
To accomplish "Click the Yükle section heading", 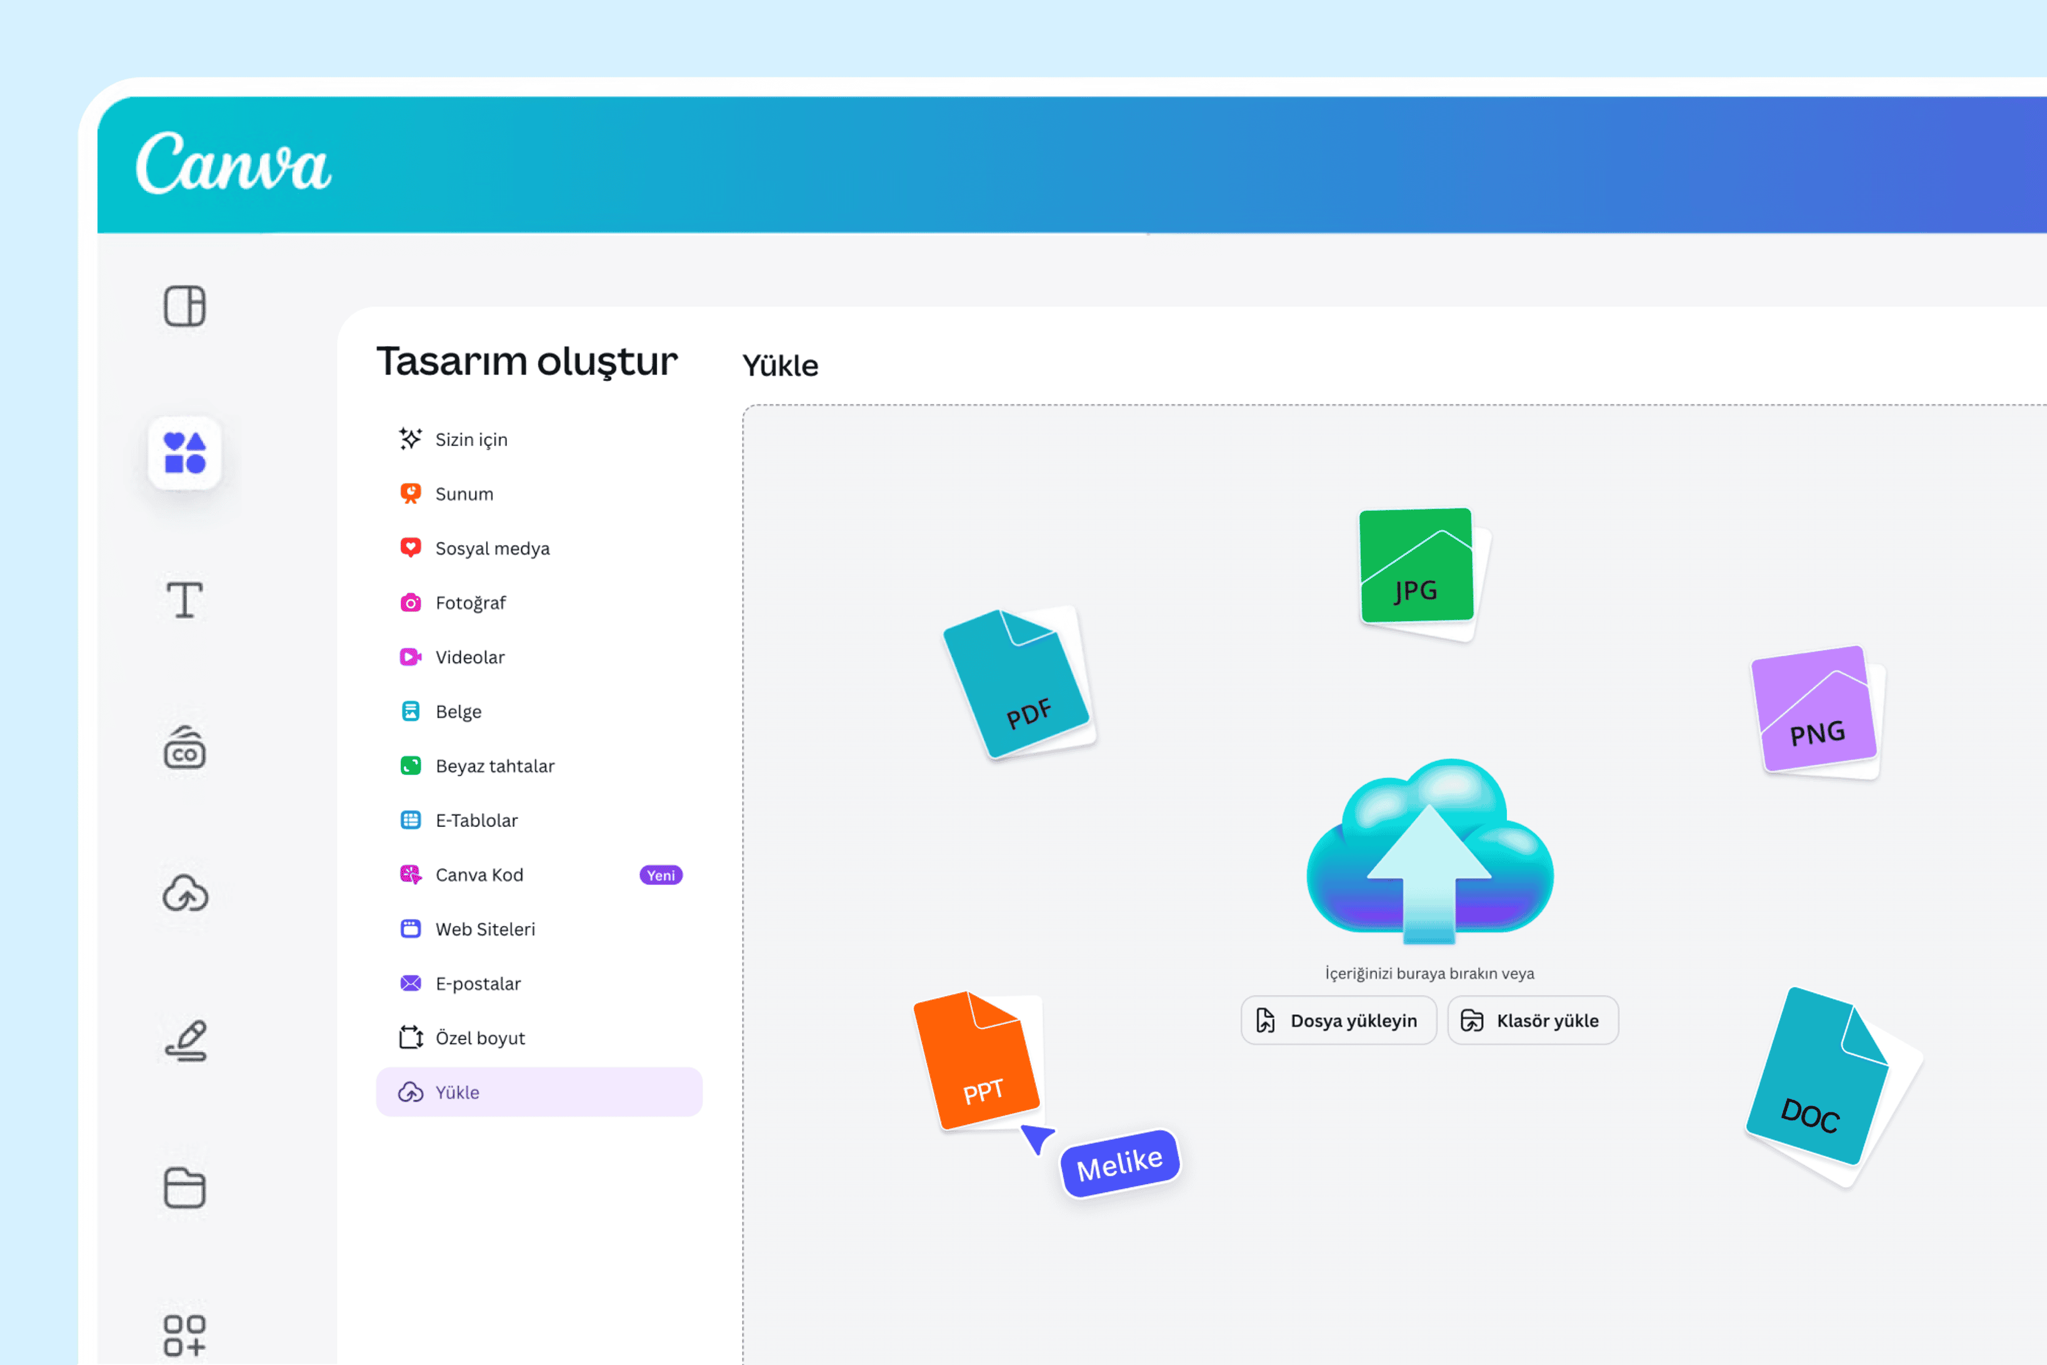I will point(781,366).
